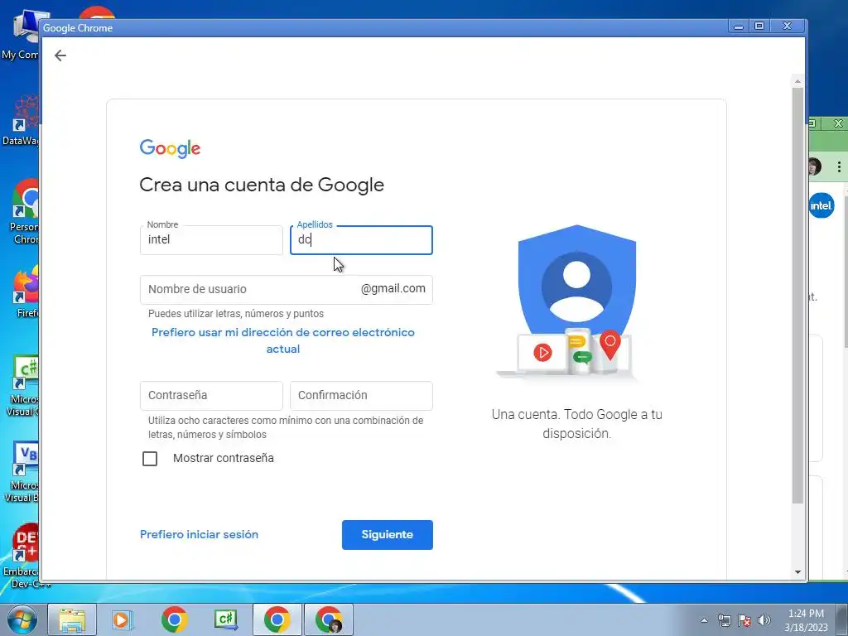Click the Contraseña password field
Viewport: 848px width, 636px height.
(x=211, y=395)
